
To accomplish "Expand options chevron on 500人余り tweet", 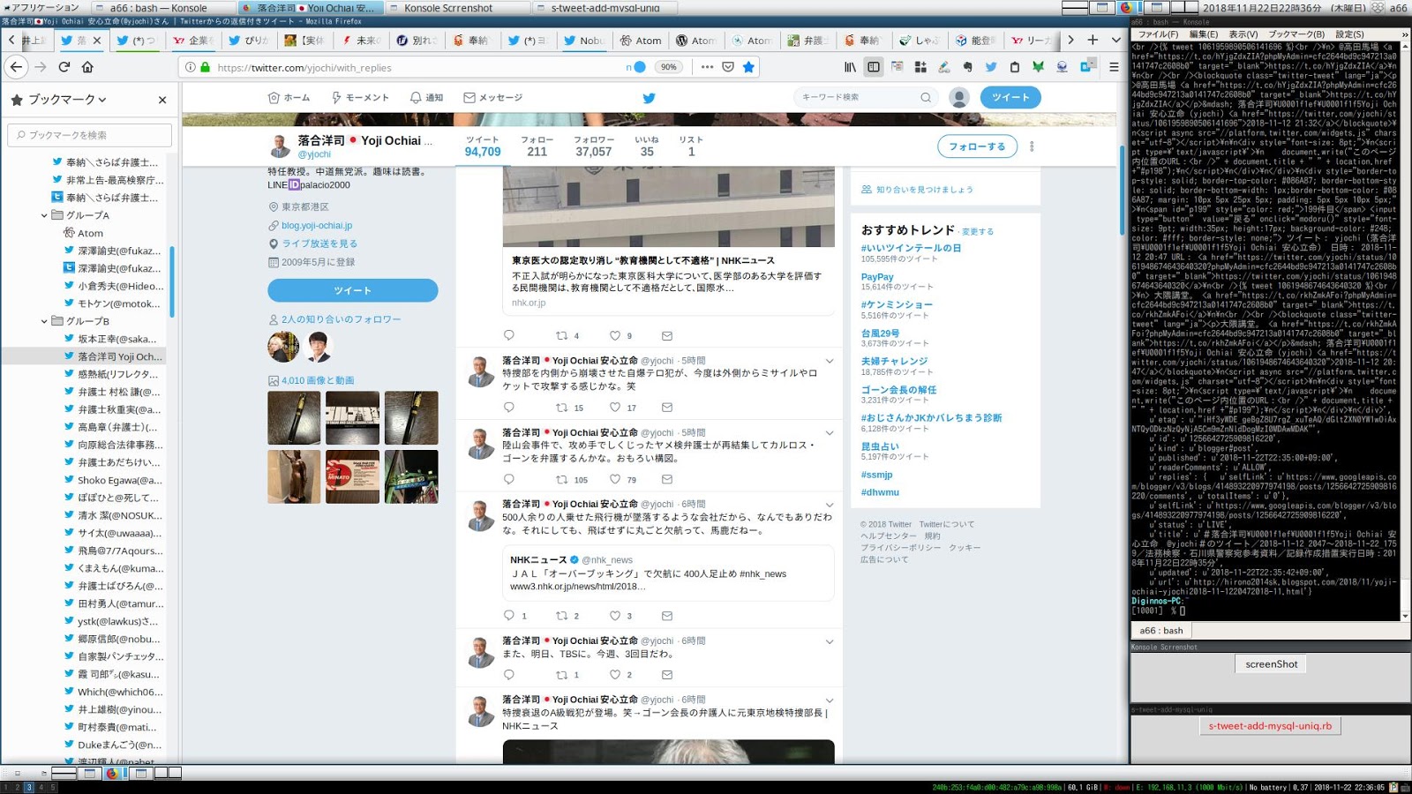I will (x=830, y=505).
